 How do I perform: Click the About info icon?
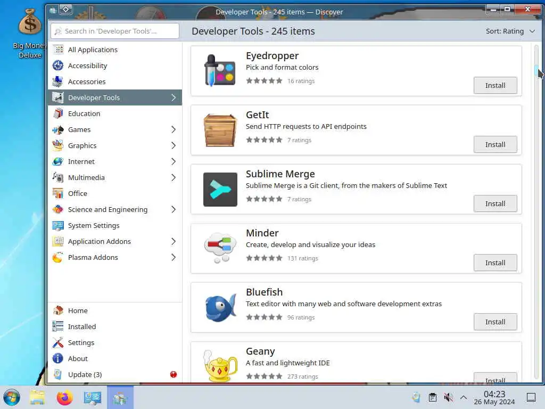pos(58,358)
